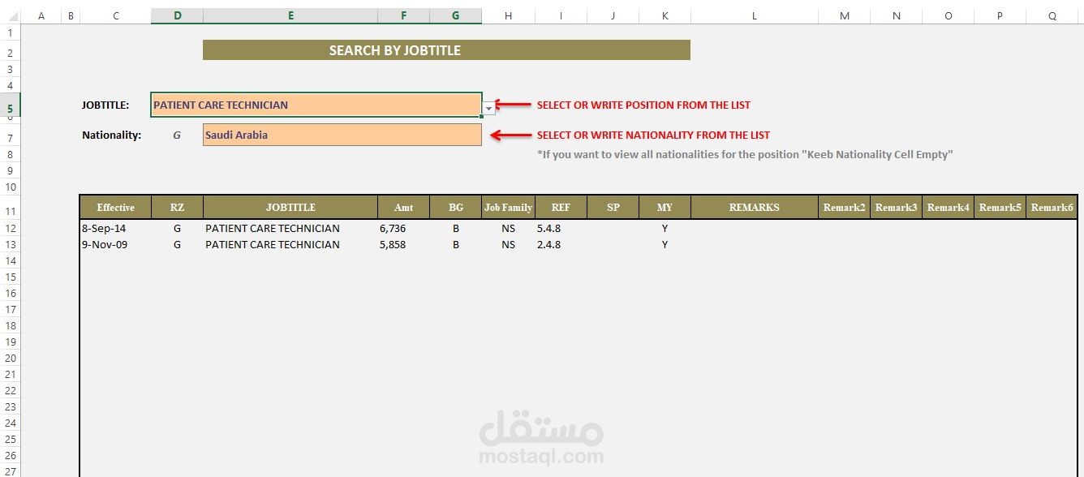1084x477 pixels.
Task: Select the Job Family table header
Action: tap(508, 208)
